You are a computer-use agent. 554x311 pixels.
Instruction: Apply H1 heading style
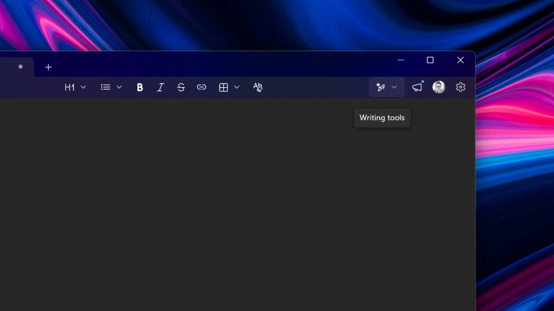tap(70, 87)
